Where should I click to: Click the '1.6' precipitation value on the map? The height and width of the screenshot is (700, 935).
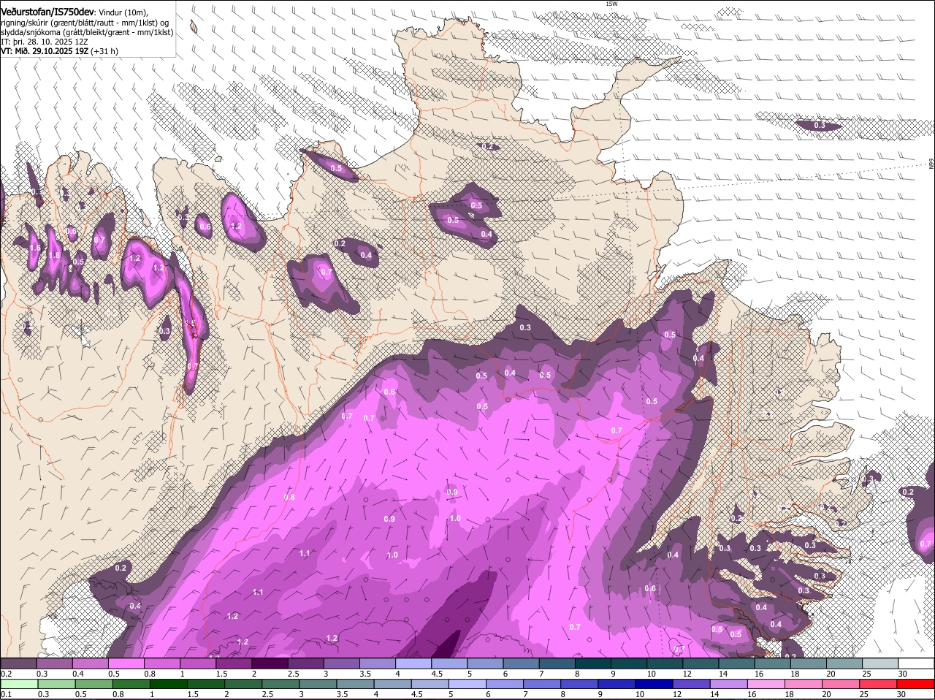[x=35, y=248]
